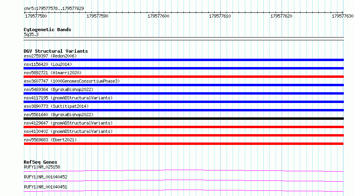Click ruler position 179577580
The width and height of the screenshot is (355, 196).
pos(36,16)
